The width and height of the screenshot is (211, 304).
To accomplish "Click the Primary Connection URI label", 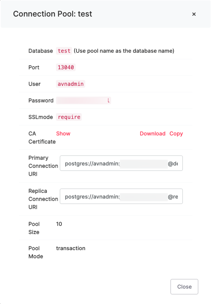I will [43, 166].
